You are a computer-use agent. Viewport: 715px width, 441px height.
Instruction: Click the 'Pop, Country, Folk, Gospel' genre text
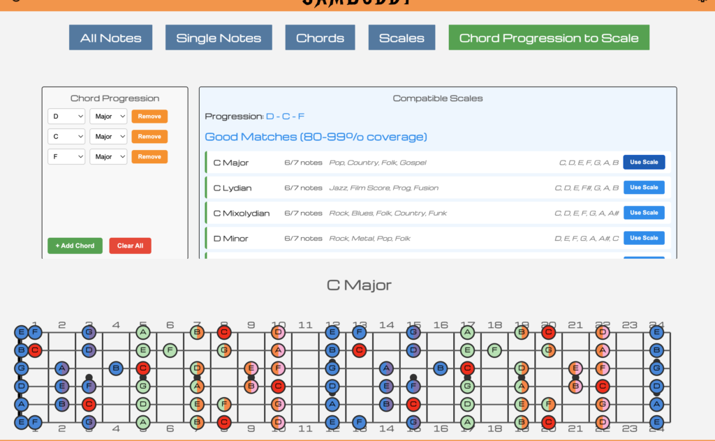tap(378, 163)
